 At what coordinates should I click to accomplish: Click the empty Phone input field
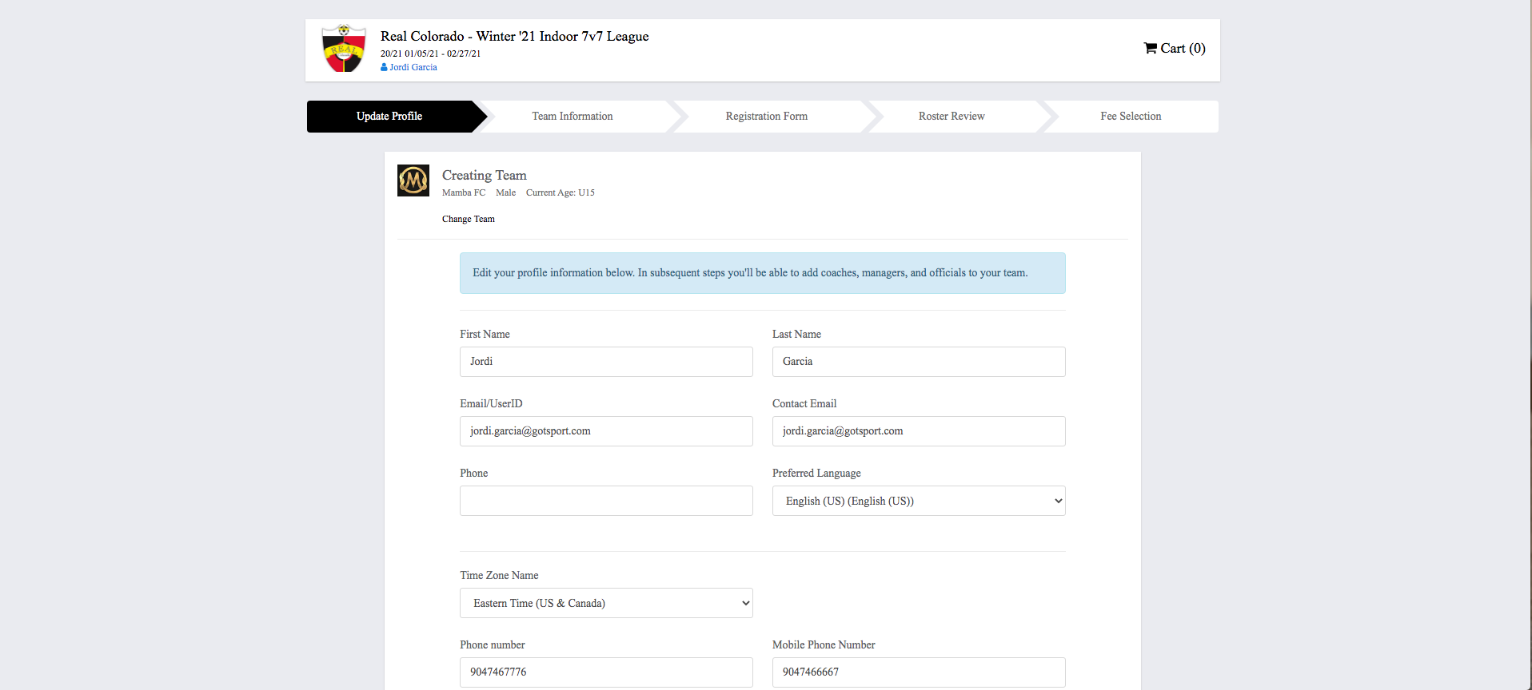click(606, 501)
